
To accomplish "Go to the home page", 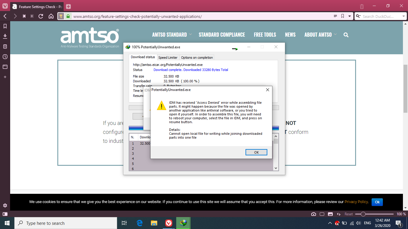I will click(51, 16).
